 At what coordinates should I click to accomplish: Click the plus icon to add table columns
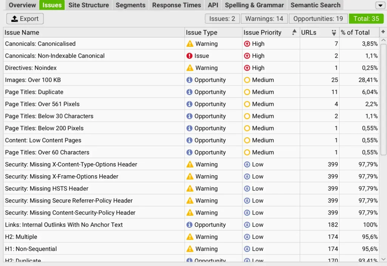(x=383, y=32)
